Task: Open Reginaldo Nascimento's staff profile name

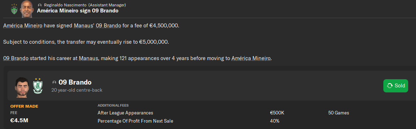Action: (66, 5)
